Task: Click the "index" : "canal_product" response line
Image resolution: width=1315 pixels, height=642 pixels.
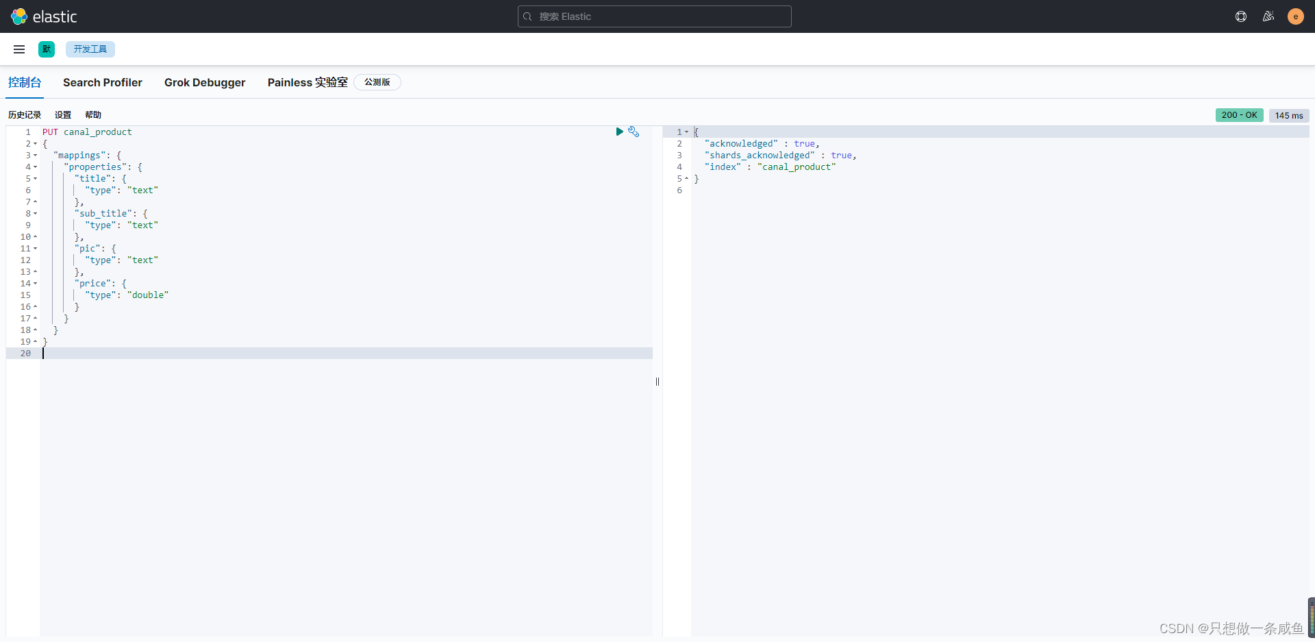Action: tap(771, 167)
